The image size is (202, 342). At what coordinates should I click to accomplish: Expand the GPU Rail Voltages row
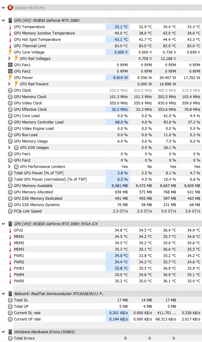9,58
